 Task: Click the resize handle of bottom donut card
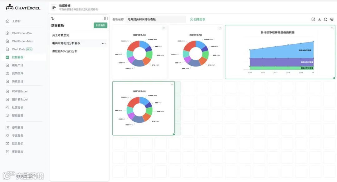pyautogui.click(x=174, y=134)
